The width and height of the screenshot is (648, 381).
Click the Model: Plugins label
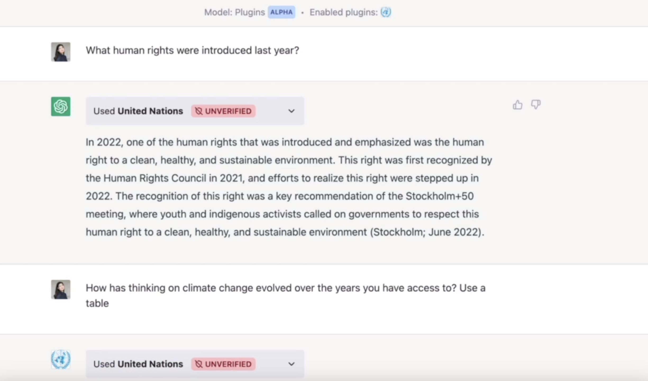pyautogui.click(x=234, y=12)
